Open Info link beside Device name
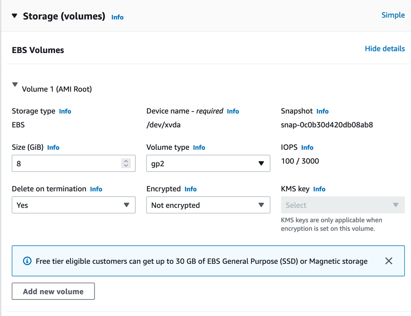Viewport: 411px width, 316px height. pos(233,111)
